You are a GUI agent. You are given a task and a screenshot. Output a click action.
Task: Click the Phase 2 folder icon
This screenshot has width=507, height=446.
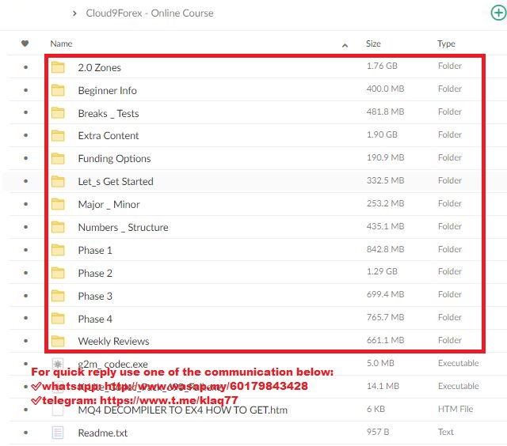pos(58,273)
